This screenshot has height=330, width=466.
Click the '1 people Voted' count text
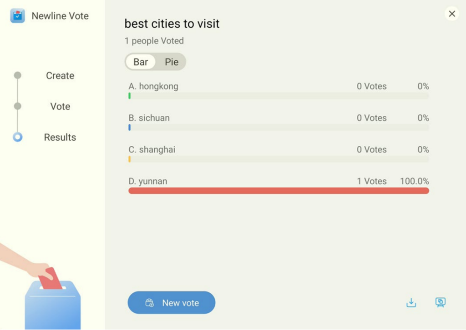[x=154, y=41]
